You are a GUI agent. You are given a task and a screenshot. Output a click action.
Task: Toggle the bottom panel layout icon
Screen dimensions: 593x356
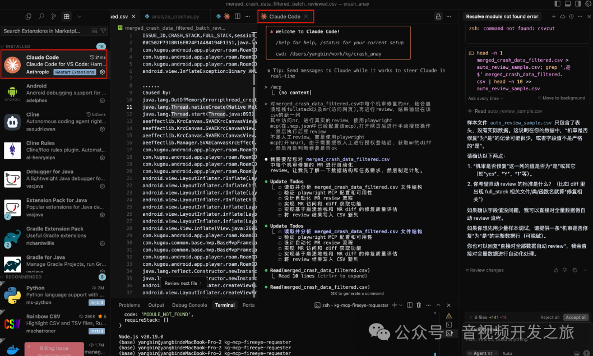568,4
